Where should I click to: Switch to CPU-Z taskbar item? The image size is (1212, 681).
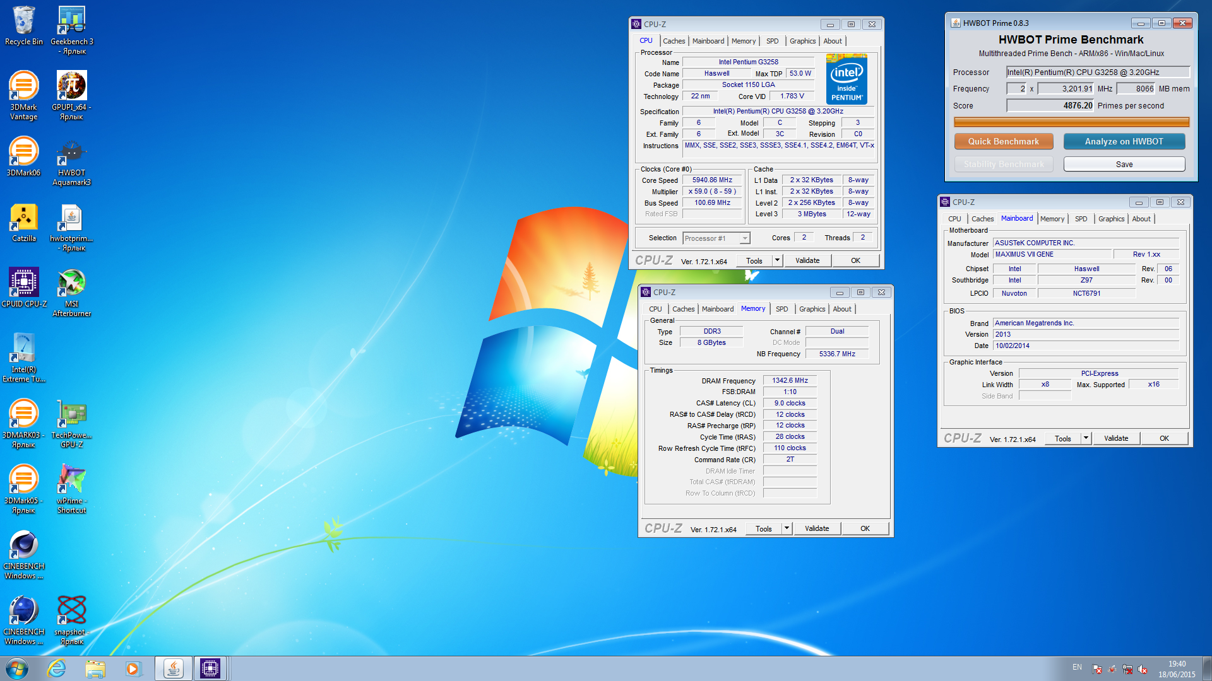[x=210, y=668]
